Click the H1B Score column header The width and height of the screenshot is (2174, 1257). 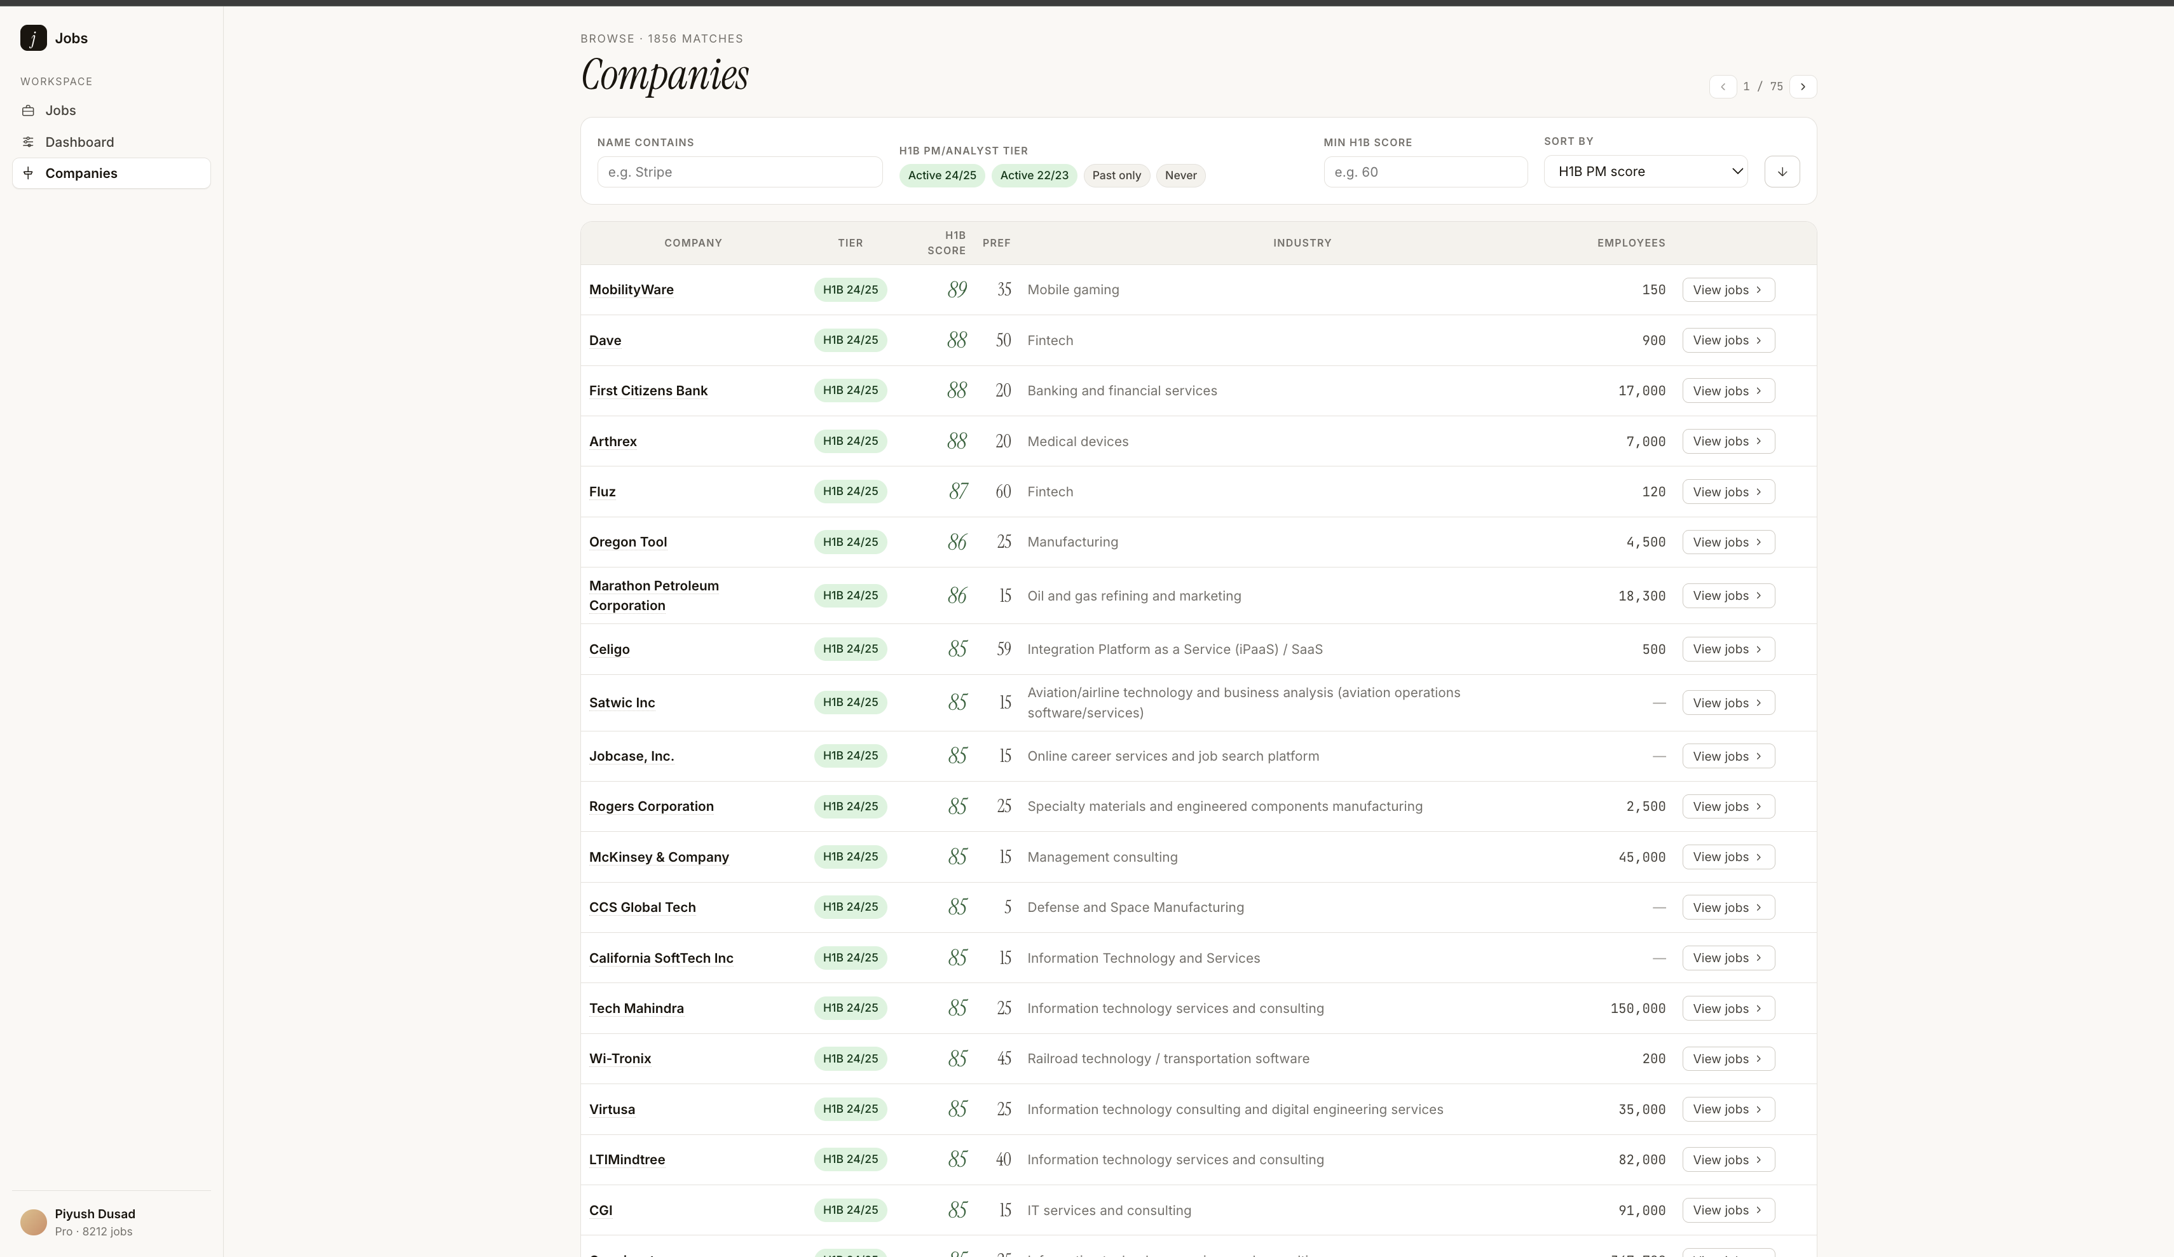[947, 242]
